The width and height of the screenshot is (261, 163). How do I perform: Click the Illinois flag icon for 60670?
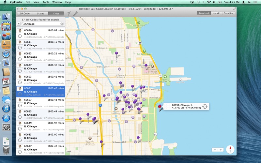click(20, 30)
